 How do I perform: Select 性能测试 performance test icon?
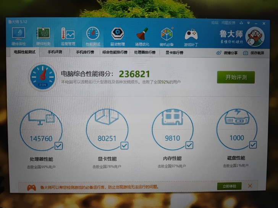(93, 37)
